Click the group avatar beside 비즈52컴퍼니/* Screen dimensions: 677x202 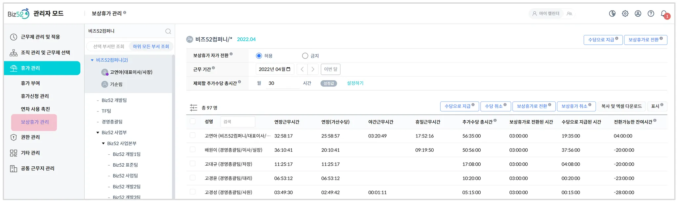click(189, 39)
